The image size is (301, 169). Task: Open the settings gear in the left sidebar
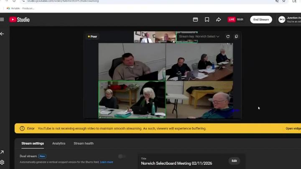point(2,162)
